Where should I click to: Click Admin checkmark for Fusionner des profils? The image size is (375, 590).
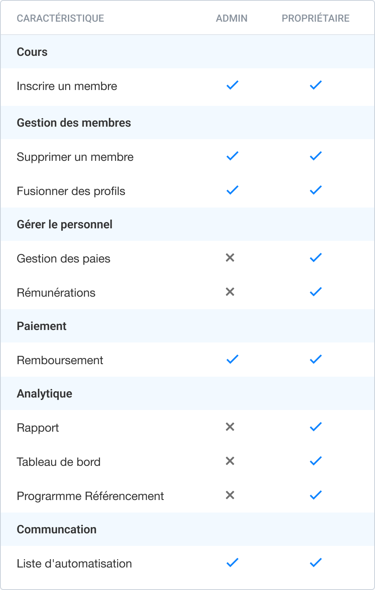pos(232,190)
